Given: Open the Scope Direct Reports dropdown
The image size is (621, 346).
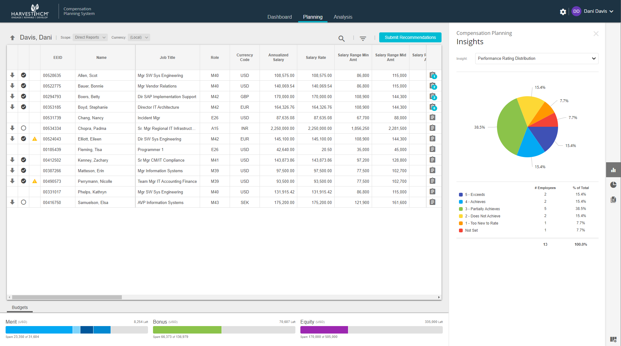Looking at the screenshot, I should click(90, 37).
